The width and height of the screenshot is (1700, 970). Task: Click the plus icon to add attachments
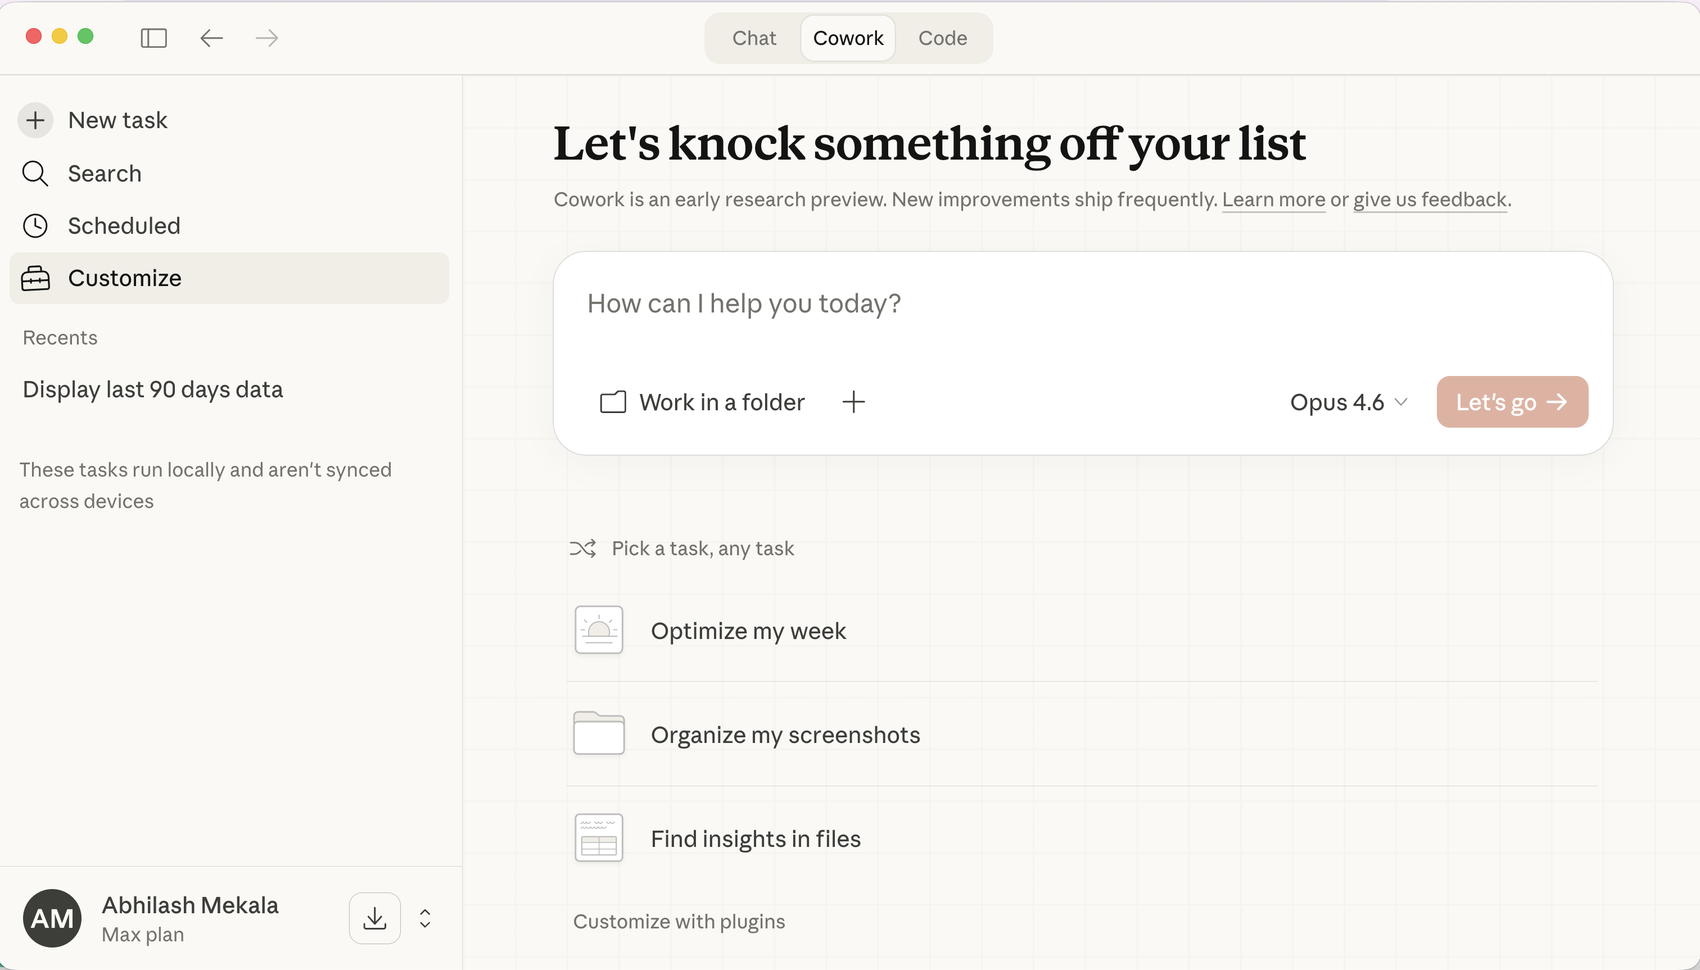[x=853, y=402]
